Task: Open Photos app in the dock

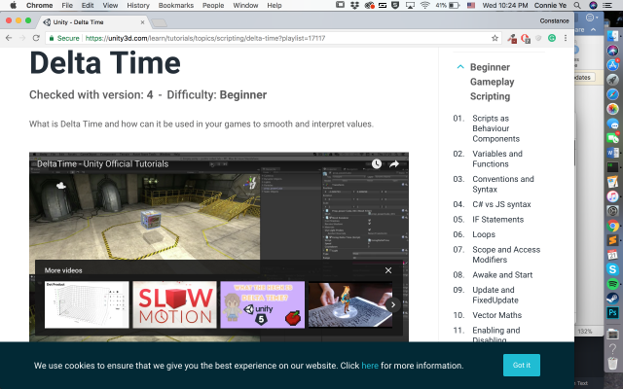Action: (x=612, y=108)
